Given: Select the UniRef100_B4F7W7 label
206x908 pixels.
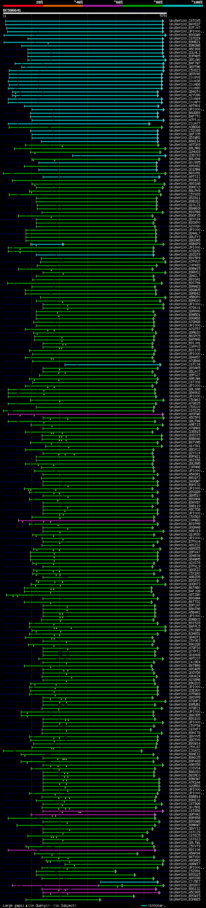Looking at the screenshot, I should [x=185, y=63].
